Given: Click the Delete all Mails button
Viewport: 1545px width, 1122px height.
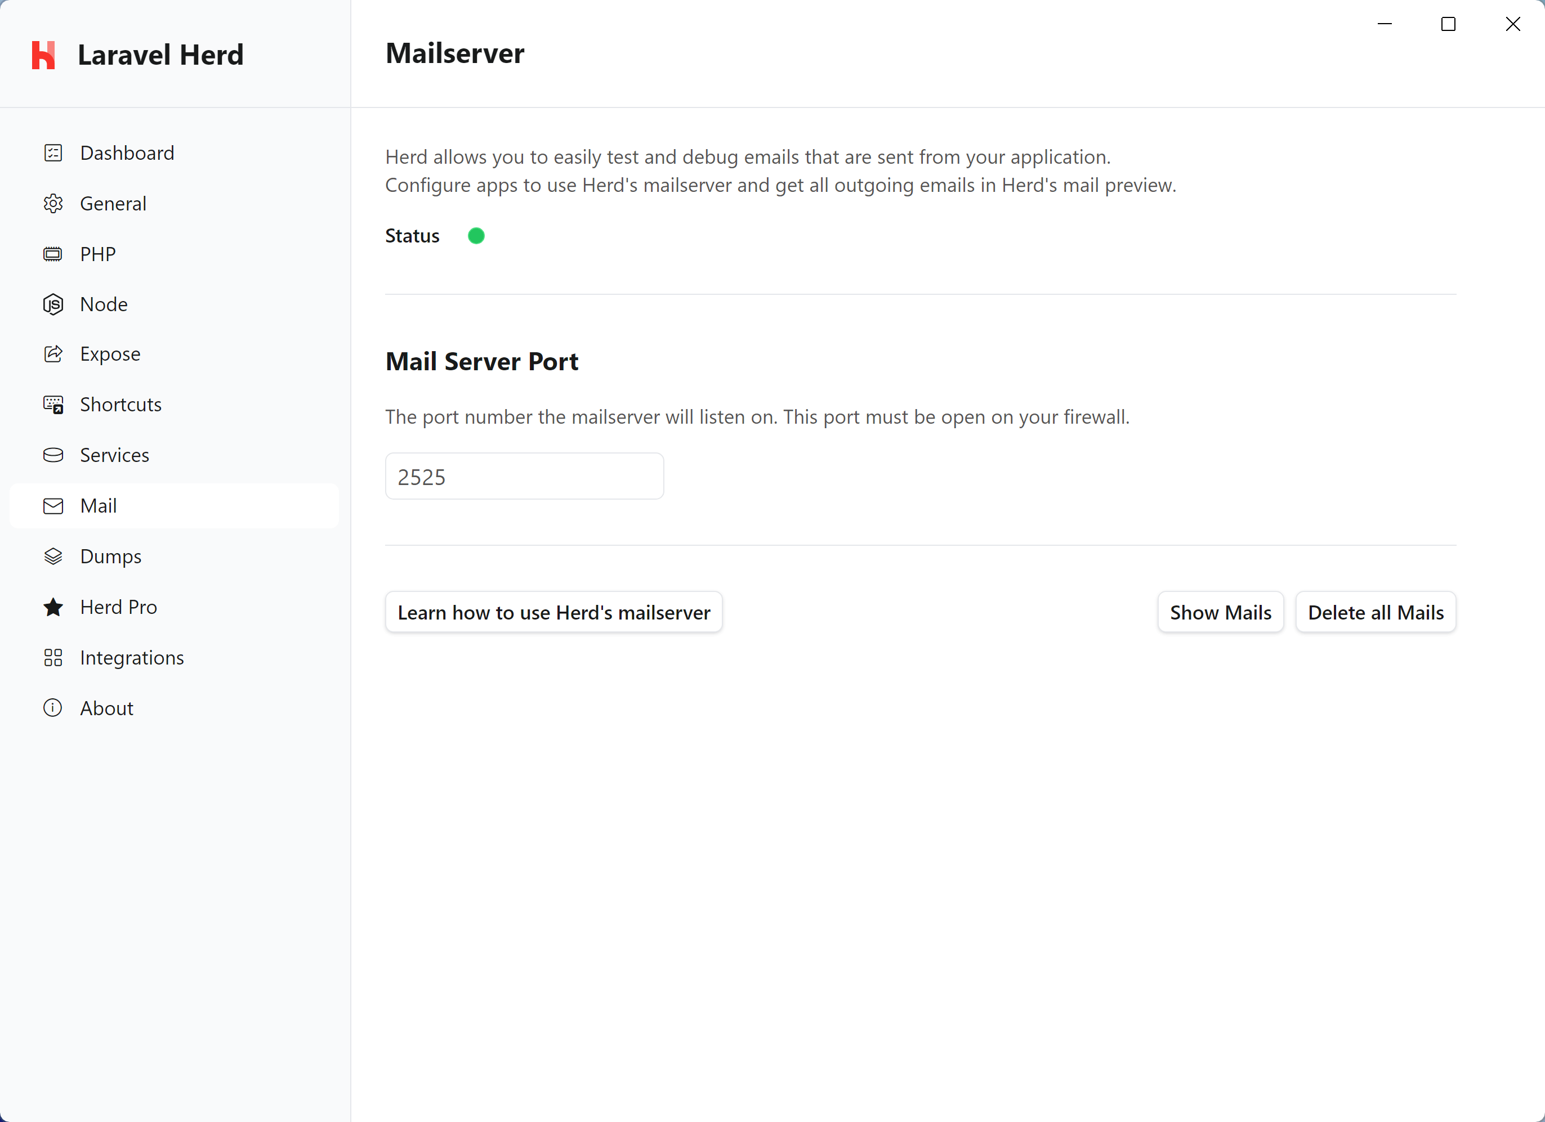Looking at the screenshot, I should [1376, 612].
